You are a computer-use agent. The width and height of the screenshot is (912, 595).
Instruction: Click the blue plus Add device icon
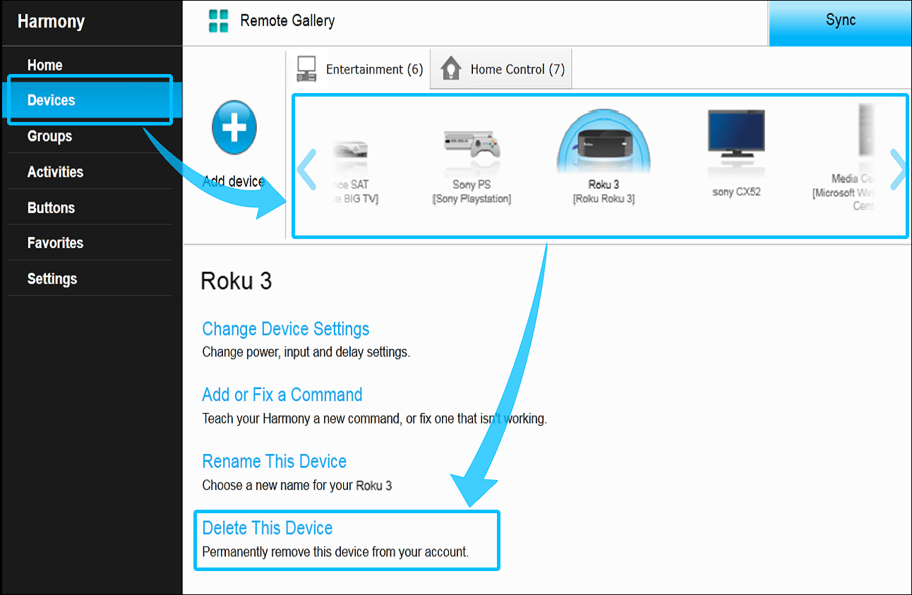click(x=234, y=127)
